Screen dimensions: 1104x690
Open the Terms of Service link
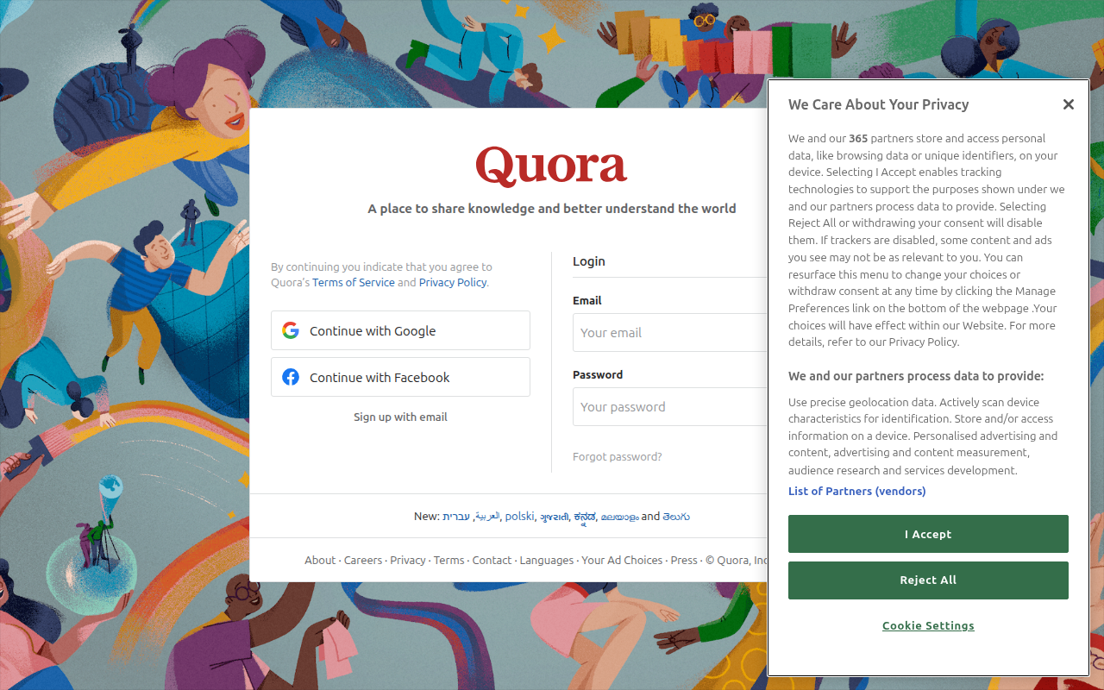point(354,282)
